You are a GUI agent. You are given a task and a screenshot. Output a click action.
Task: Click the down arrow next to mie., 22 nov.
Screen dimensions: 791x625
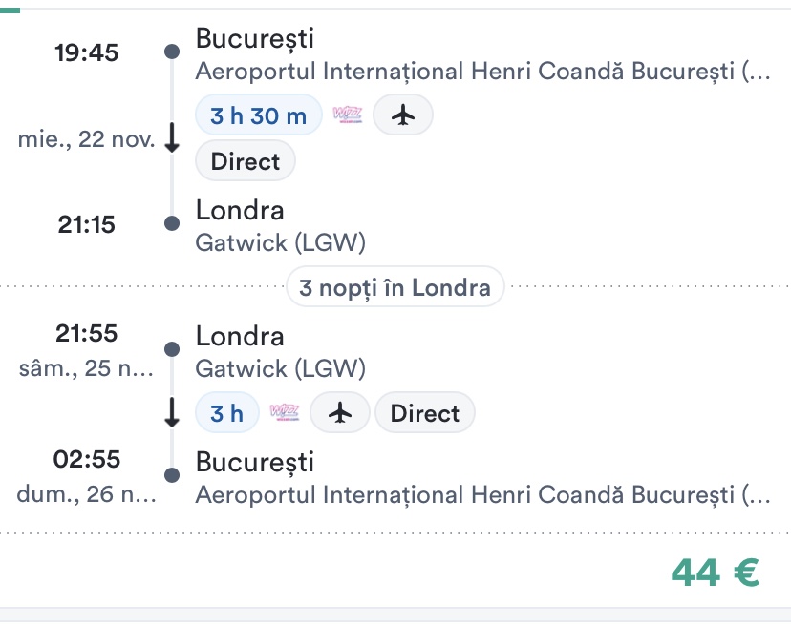pos(172,139)
